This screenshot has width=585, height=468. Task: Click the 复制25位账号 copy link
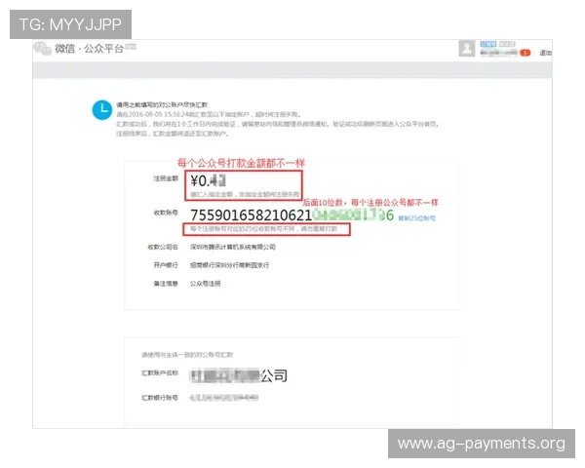click(x=416, y=218)
